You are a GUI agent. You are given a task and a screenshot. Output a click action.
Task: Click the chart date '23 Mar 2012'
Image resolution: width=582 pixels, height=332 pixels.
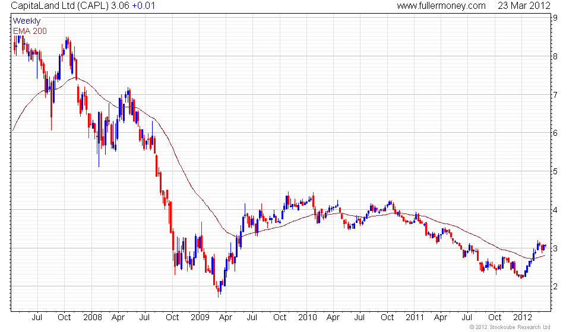(524, 6)
